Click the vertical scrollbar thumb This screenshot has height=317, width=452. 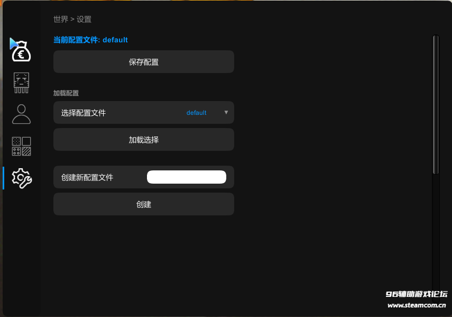pyautogui.click(x=436, y=105)
